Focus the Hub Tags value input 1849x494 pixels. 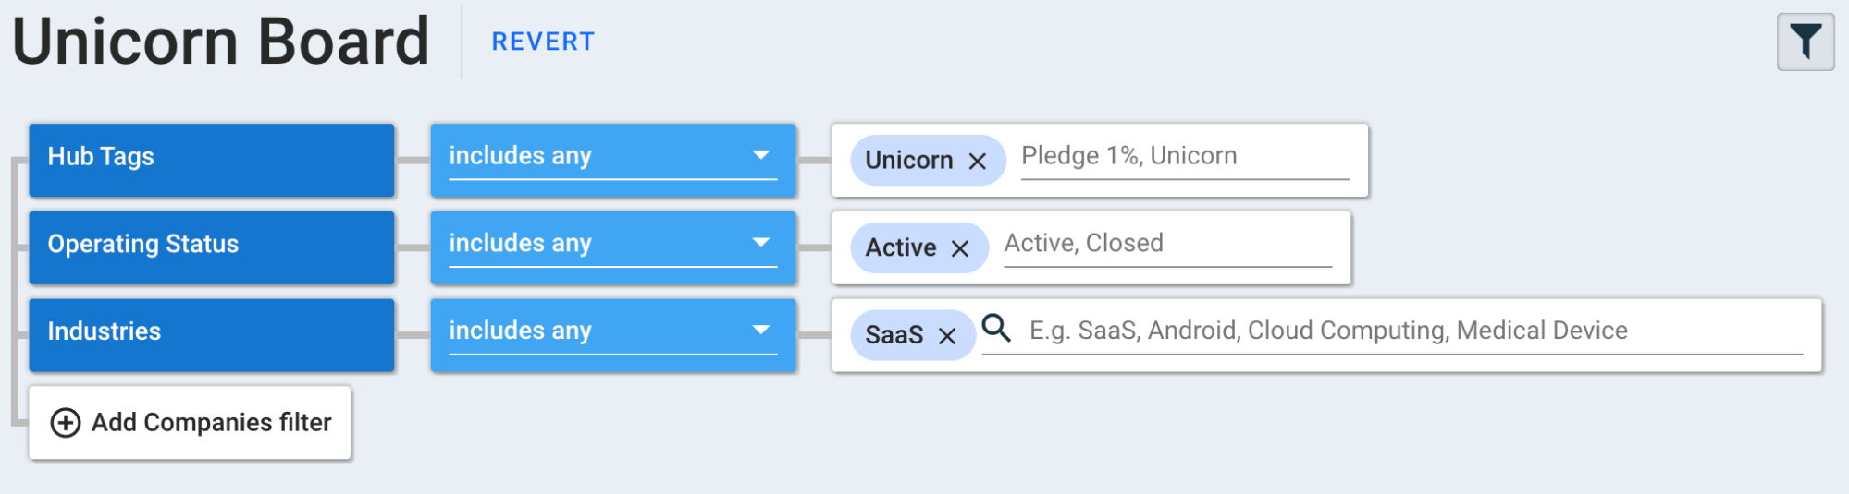pos(1185,156)
